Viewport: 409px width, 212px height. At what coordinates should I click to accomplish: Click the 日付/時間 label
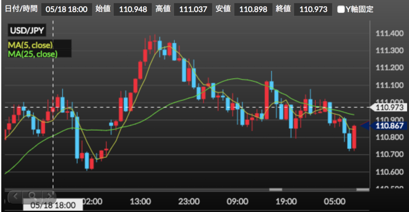click(x=21, y=9)
